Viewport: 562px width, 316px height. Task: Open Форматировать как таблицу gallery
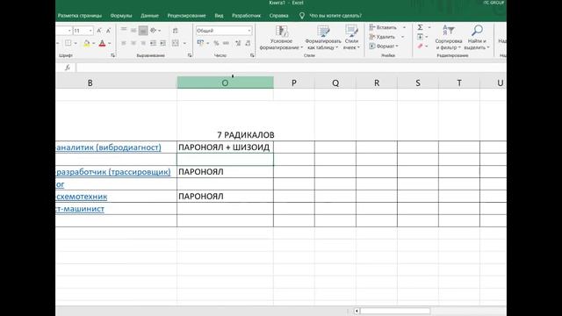click(323, 38)
